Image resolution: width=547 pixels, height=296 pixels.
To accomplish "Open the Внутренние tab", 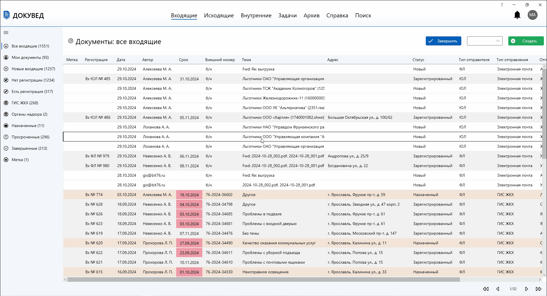I will (256, 15).
